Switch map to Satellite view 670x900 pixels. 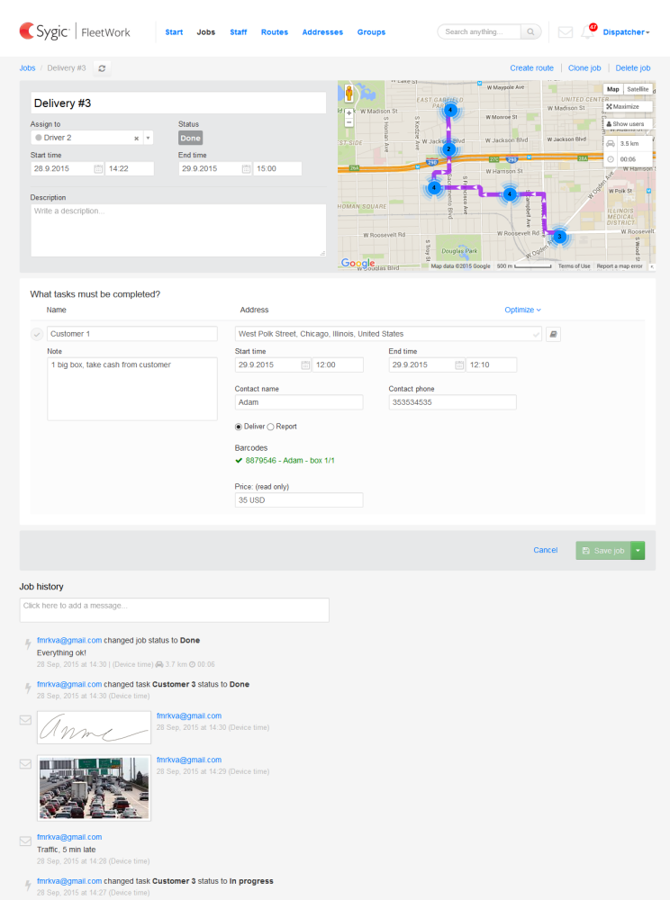coord(638,89)
